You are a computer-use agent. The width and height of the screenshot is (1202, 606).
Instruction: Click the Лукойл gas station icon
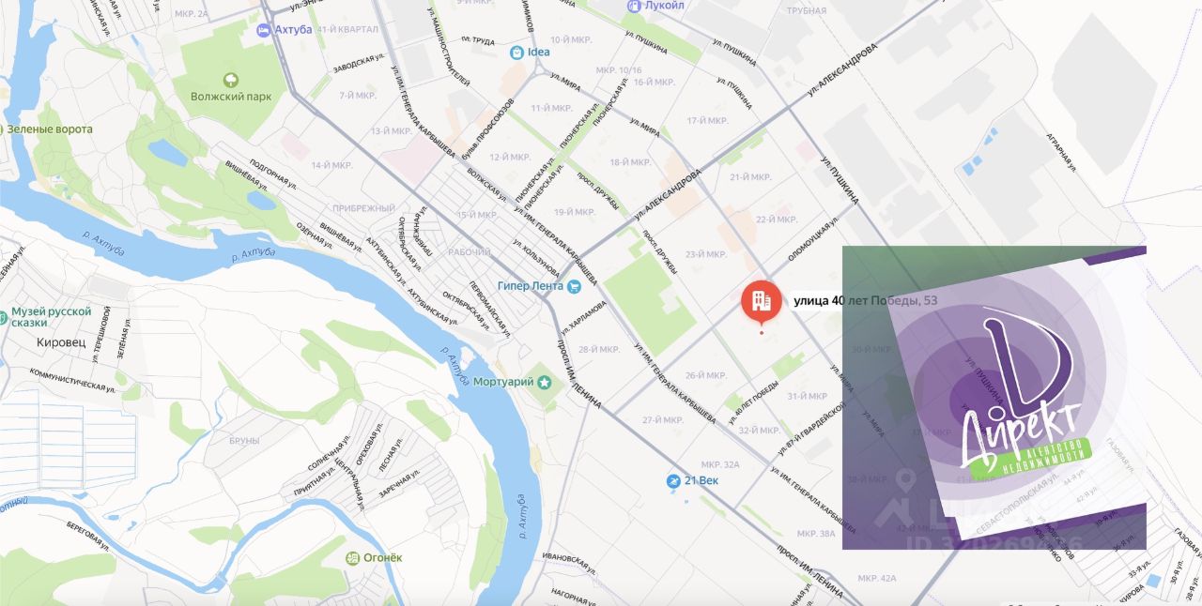[635, 6]
